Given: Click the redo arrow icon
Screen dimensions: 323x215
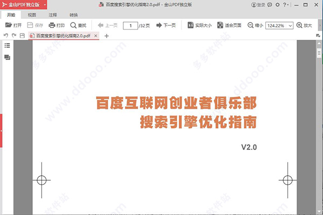Looking at the screenshot, I should (13, 36).
